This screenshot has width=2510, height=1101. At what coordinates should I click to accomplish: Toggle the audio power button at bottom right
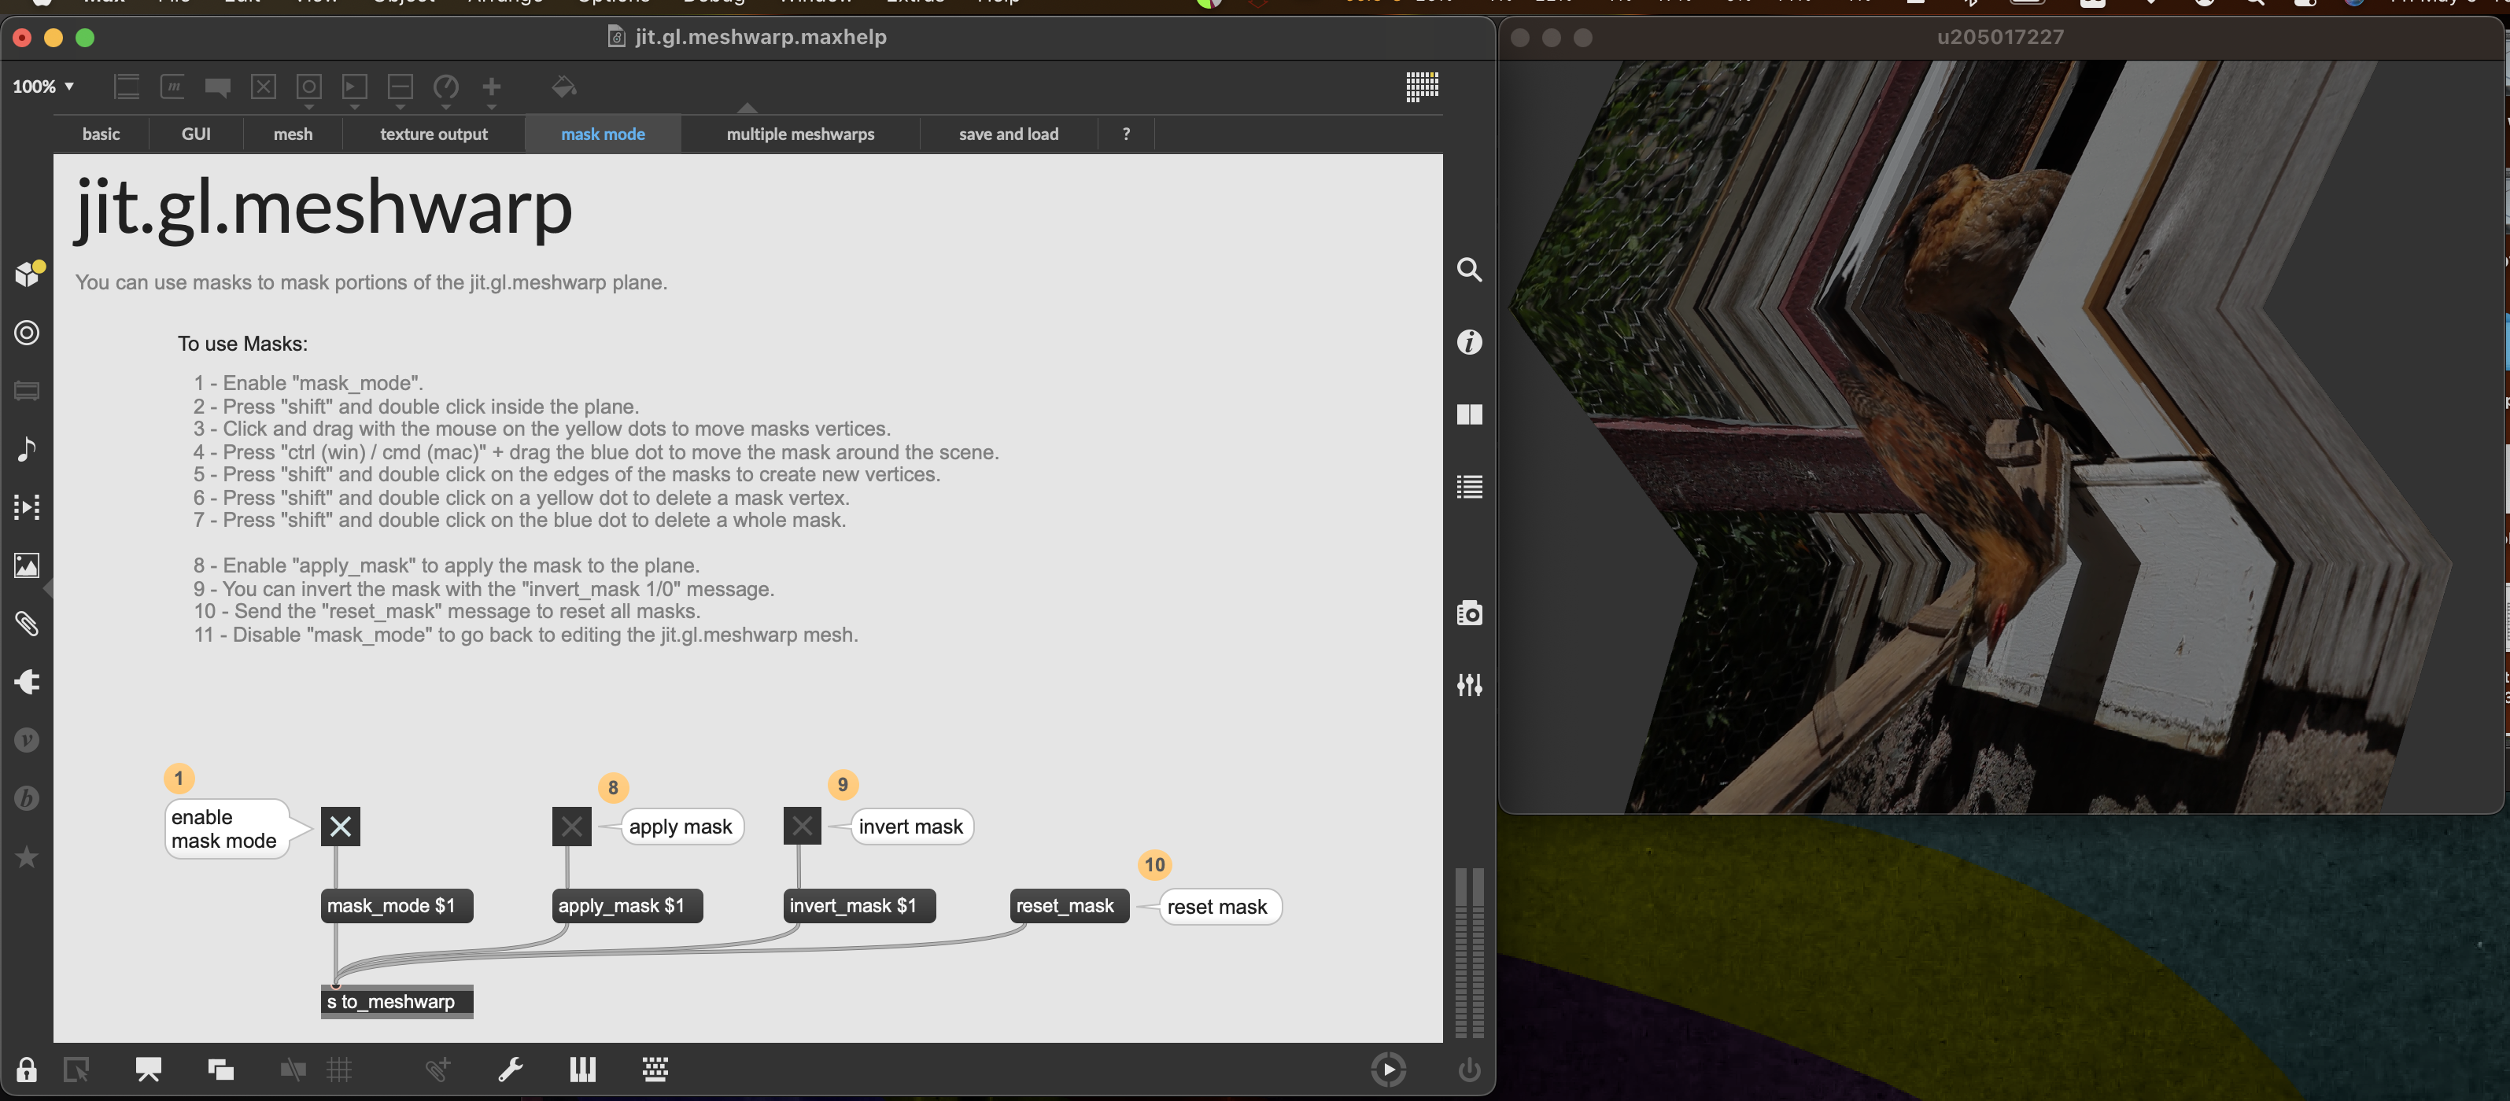coord(1469,1070)
